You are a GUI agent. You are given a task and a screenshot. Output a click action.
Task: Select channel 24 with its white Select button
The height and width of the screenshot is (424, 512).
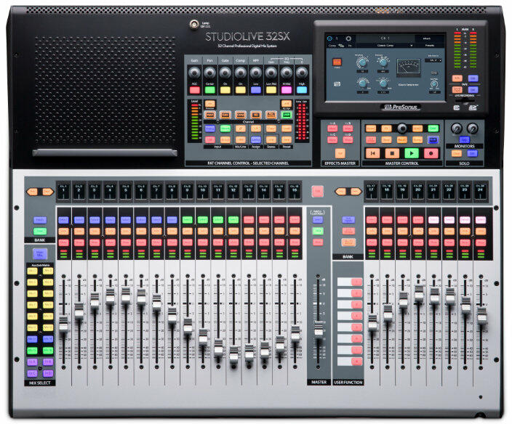pyautogui.click(x=481, y=220)
